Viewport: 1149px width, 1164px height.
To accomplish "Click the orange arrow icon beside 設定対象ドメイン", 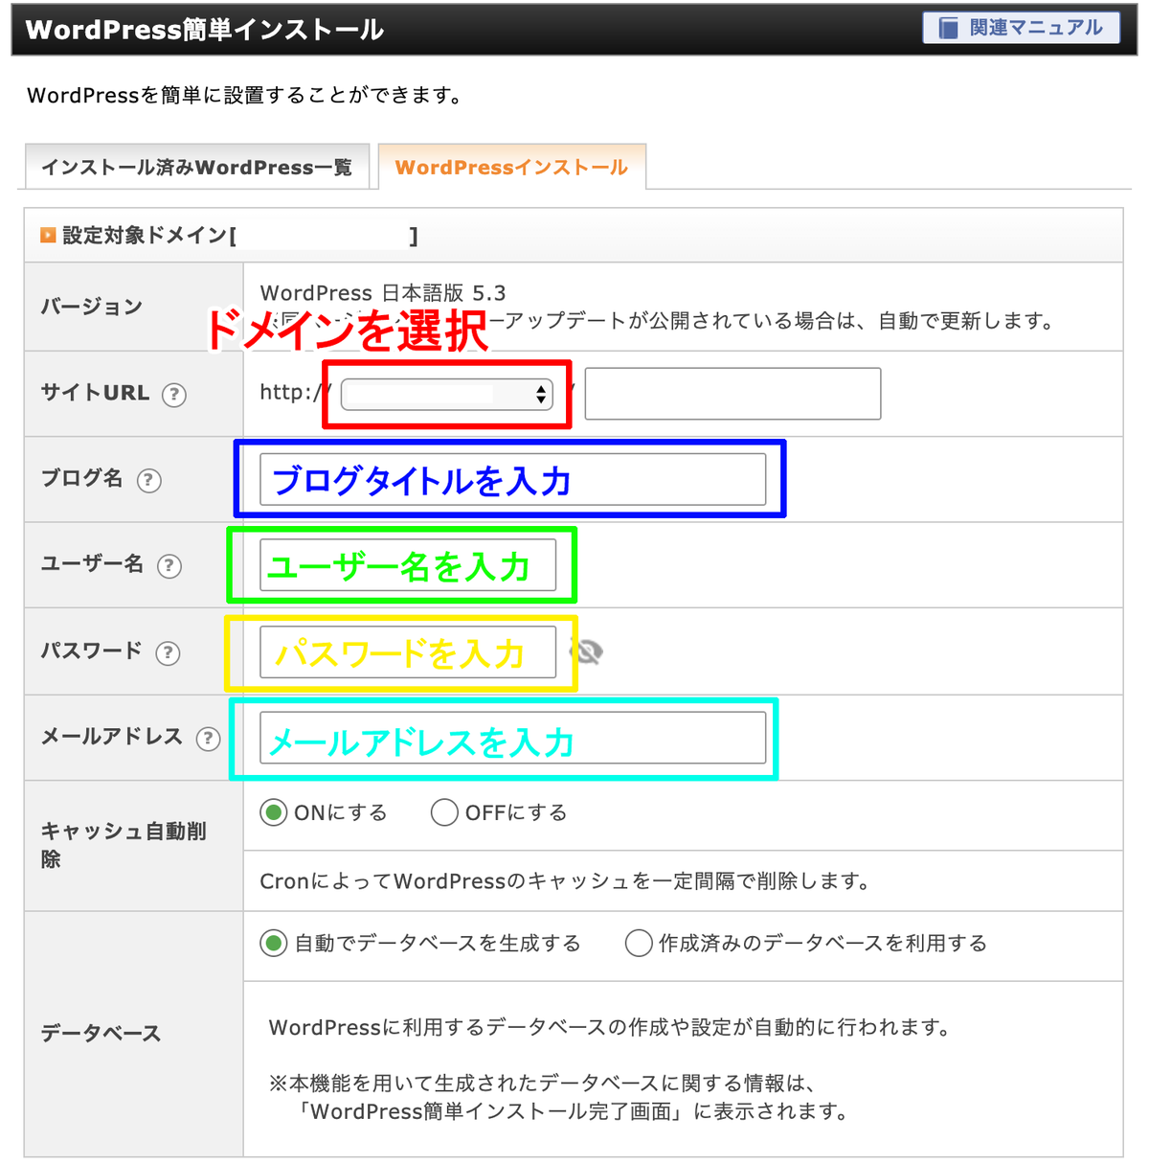I will (48, 235).
